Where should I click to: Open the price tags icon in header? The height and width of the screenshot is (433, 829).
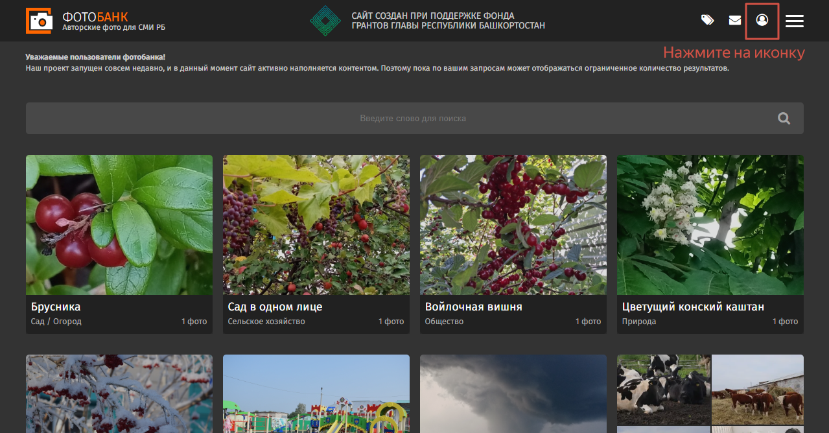707,21
